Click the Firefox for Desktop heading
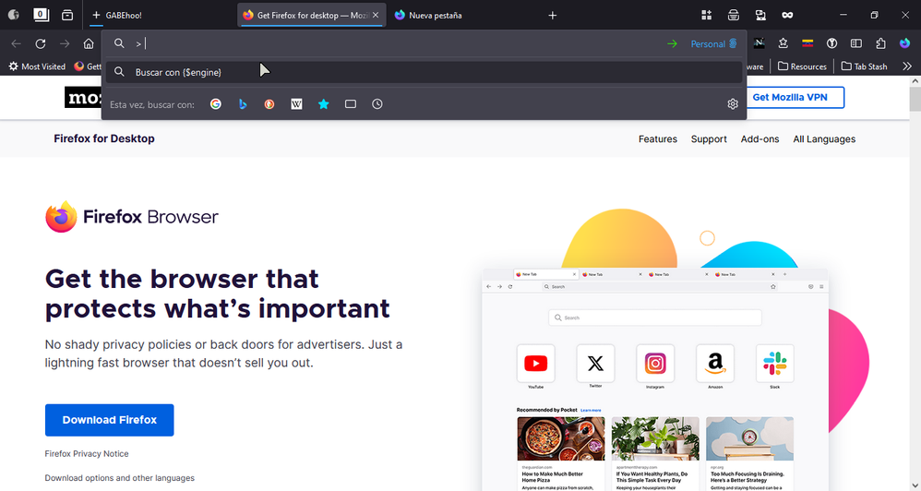Image resolution: width=921 pixels, height=491 pixels. 104,138
